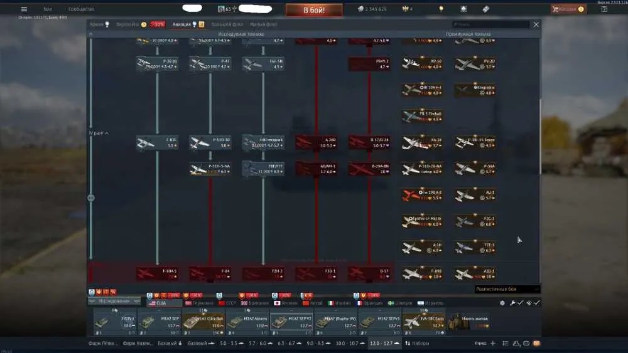Click the light bulb icon in top bar
Viewport: 628px width, 353px height.
tap(441, 9)
